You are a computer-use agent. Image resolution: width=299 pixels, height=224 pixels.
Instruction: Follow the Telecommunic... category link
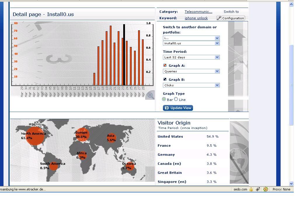pyautogui.click(x=198, y=12)
